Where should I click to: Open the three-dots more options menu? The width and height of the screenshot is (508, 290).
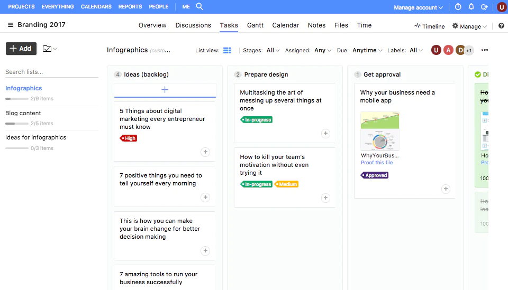[x=485, y=50]
